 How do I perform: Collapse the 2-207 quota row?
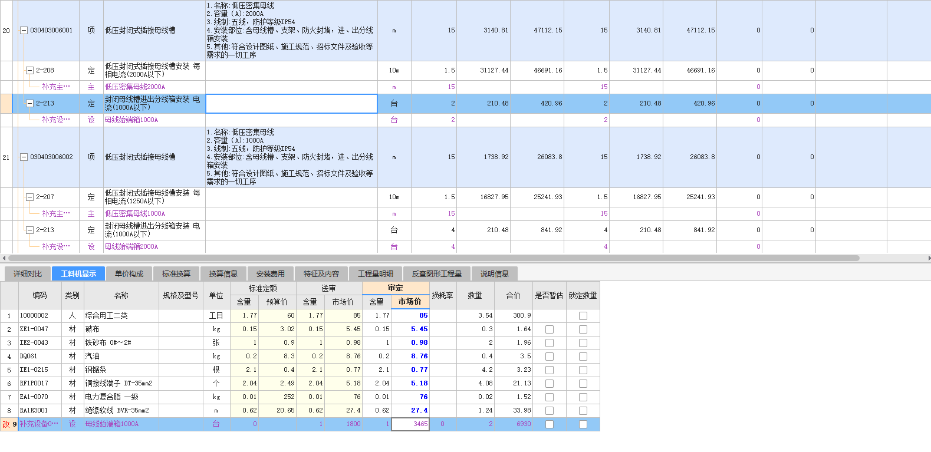point(30,197)
